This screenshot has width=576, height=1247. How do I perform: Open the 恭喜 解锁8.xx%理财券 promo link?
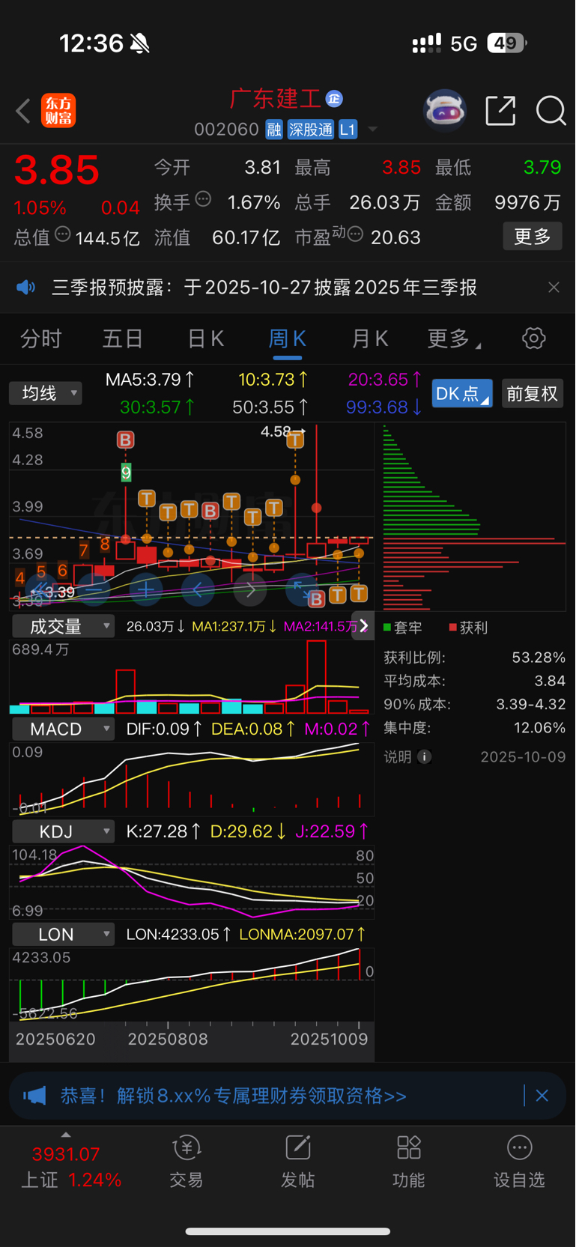(233, 1096)
